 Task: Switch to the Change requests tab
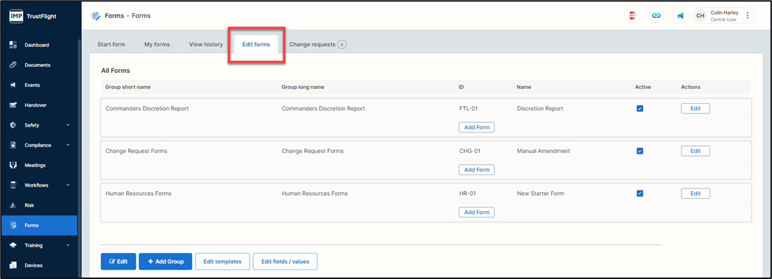[x=318, y=44]
